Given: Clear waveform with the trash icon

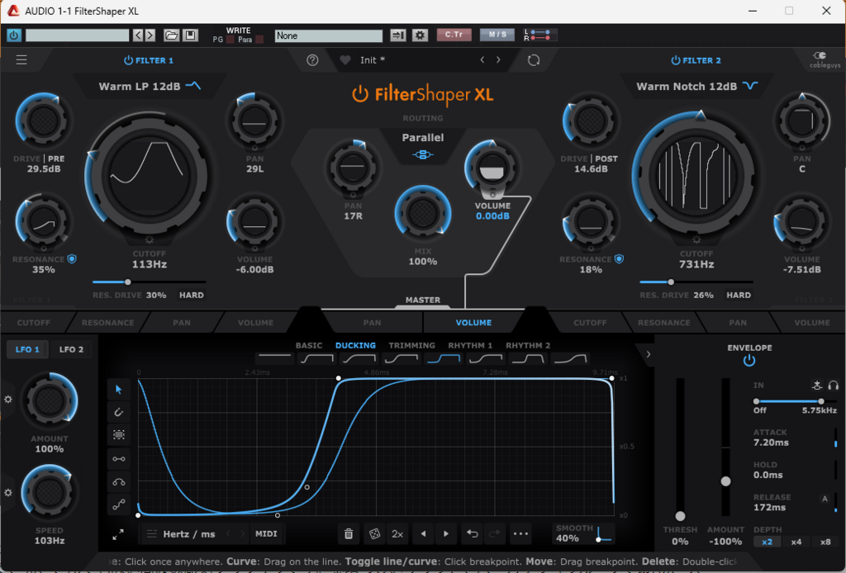Looking at the screenshot, I should (x=349, y=533).
